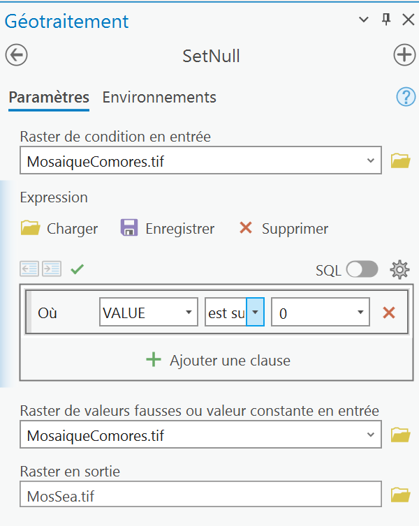Click the plus icon beside SetNull title
The image size is (419, 526).
[x=404, y=55]
